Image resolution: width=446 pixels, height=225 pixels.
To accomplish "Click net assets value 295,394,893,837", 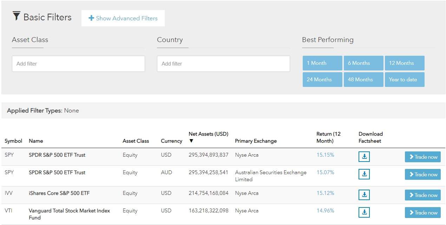I will tap(209, 155).
